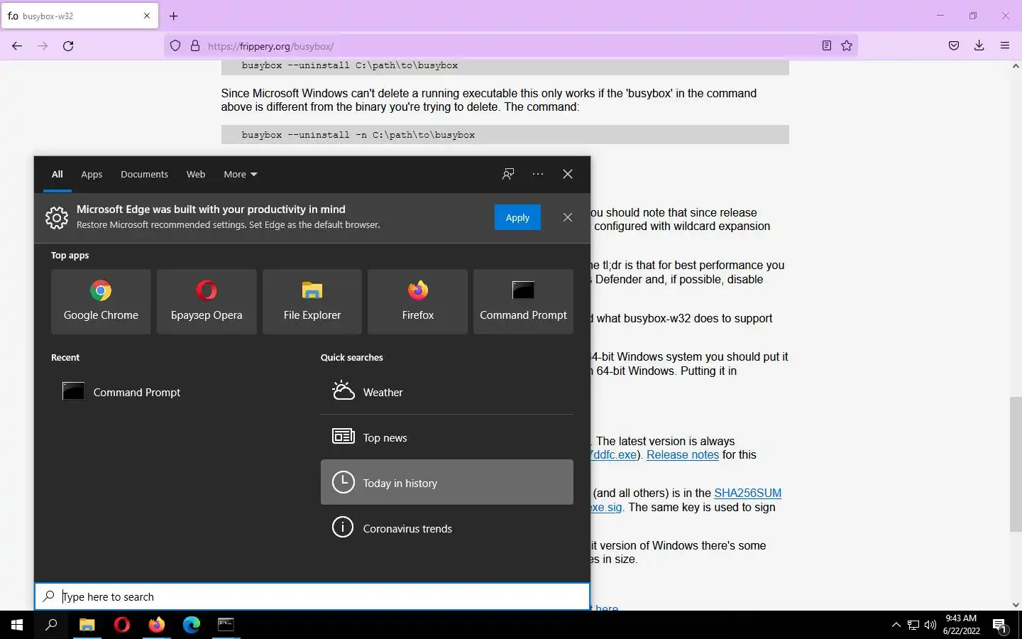1022x639 pixels.
Task: Close the busybox-w32 tab
Action: coord(147,16)
